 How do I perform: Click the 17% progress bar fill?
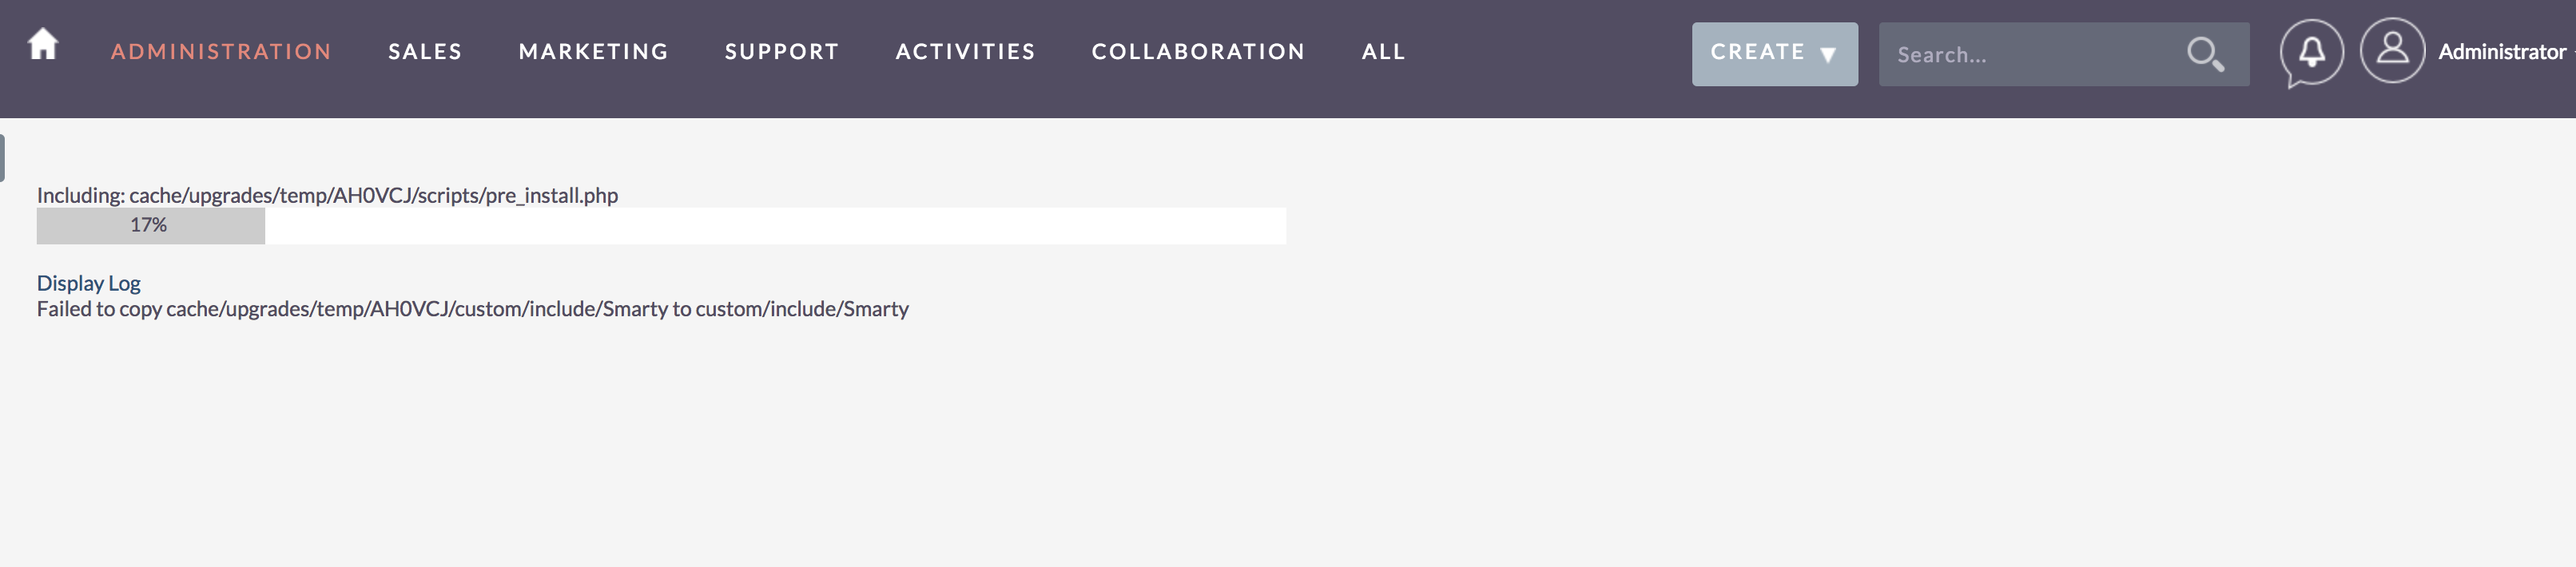click(151, 226)
